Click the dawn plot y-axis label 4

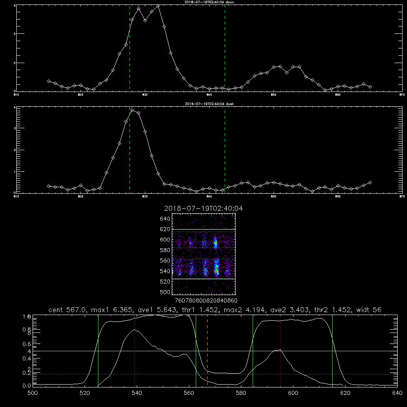(15, 34)
